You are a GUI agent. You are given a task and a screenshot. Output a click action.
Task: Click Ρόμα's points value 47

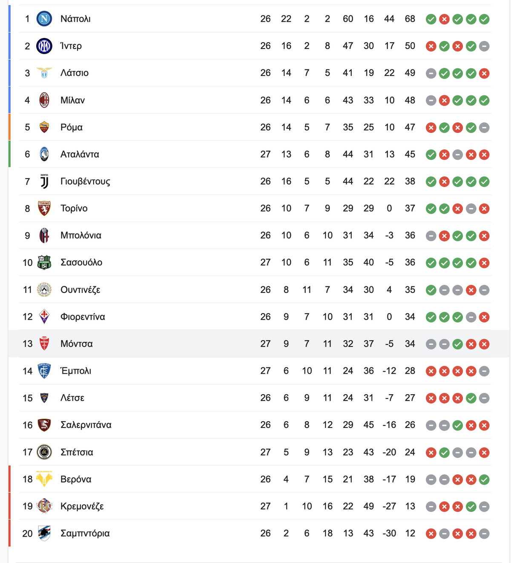(410, 127)
